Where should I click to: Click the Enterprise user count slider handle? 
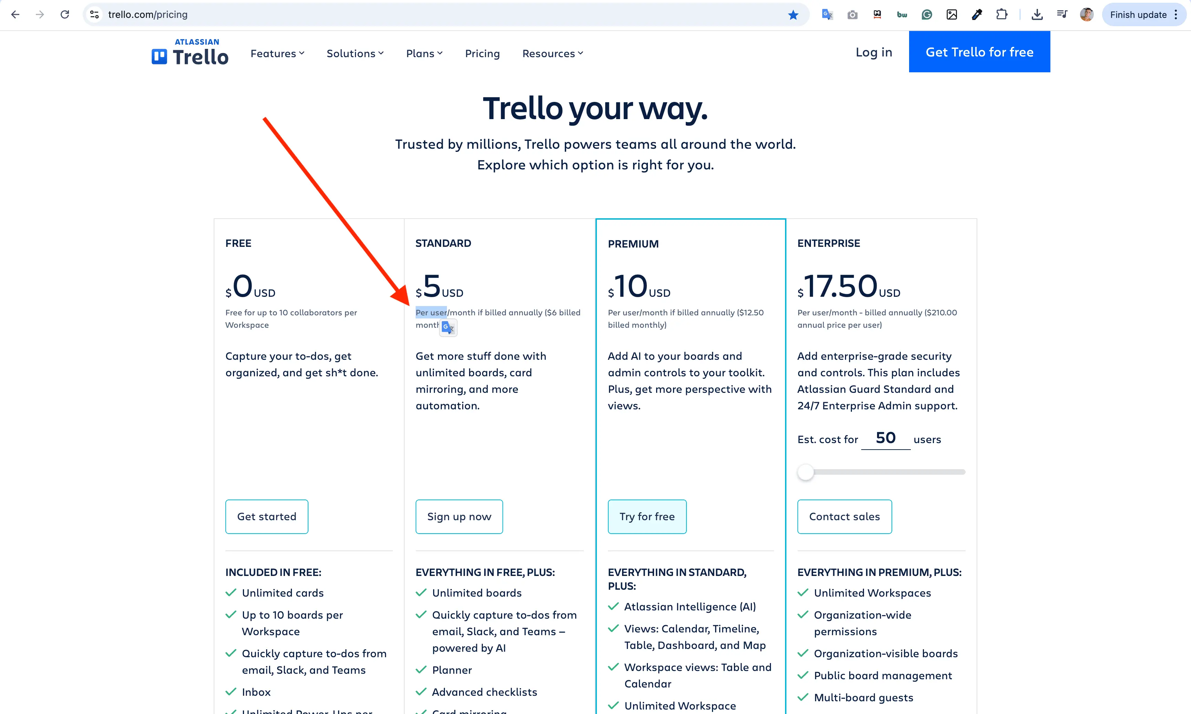[806, 472]
